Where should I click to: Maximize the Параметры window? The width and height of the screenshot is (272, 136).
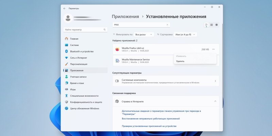(212, 7)
